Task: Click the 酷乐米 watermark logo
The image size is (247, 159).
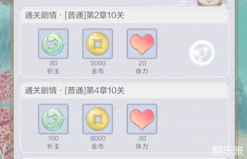Action: (228, 151)
